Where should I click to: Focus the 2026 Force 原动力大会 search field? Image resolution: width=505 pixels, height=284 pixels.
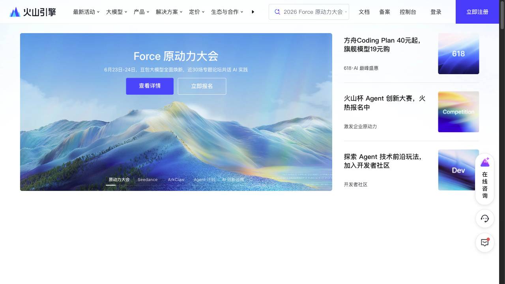coord(309,12)
